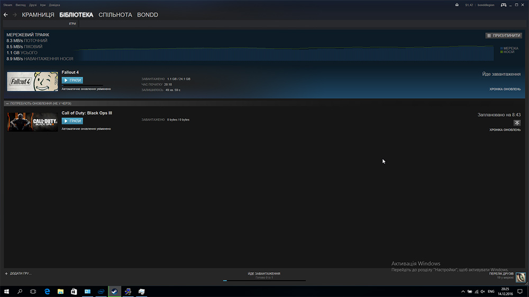Click ЙДЕ ЗАВАНТАЖЕННЯ status at bottom

264,273
